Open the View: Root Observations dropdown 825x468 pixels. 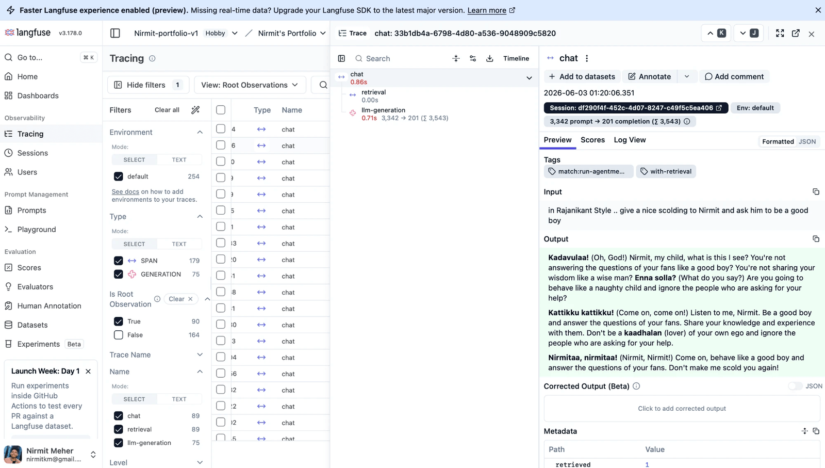coord(250,85)
